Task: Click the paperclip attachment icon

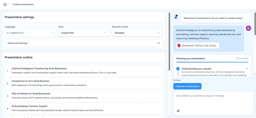Action: [x=178, y=110]
